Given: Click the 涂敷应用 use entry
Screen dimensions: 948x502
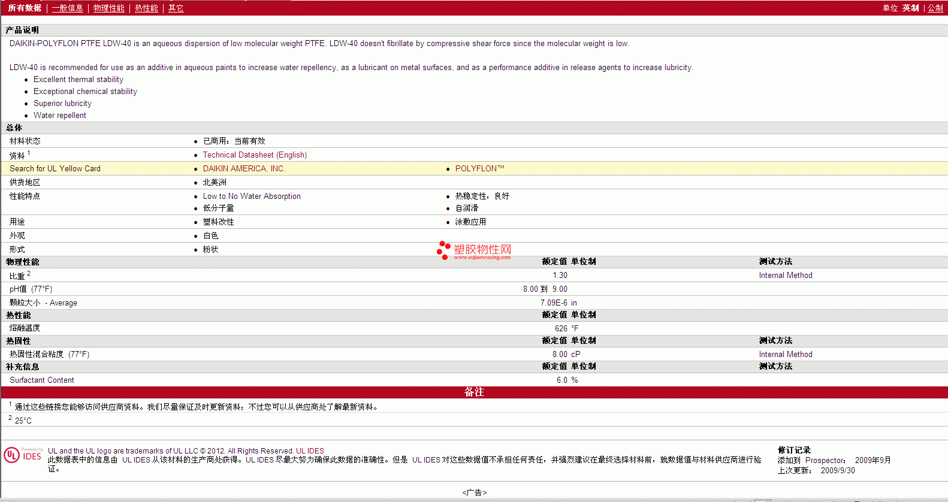Looking at the screenshot, I should click(470, 222).
